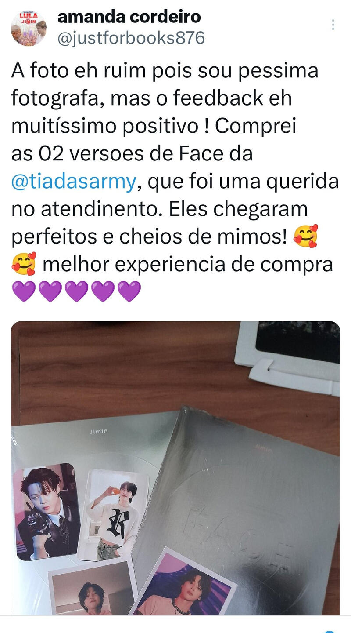Open the three-dot more options menu
This screenshot has width=351, height=633.
(333, 25)
